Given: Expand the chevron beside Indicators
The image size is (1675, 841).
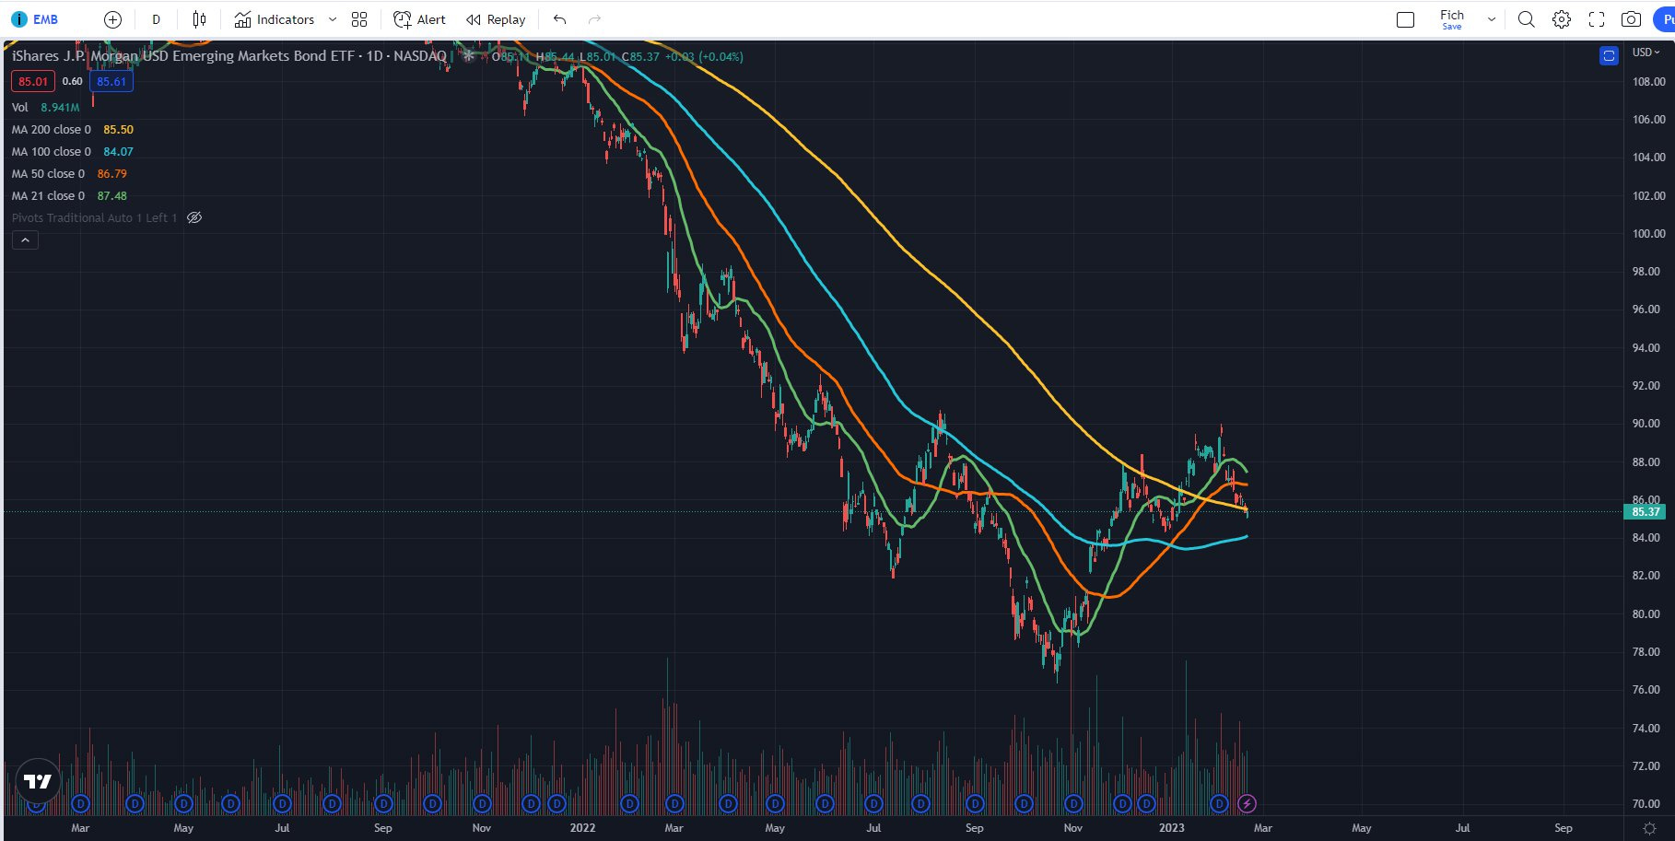Looking at the screenshot, I should pos(333,19).
